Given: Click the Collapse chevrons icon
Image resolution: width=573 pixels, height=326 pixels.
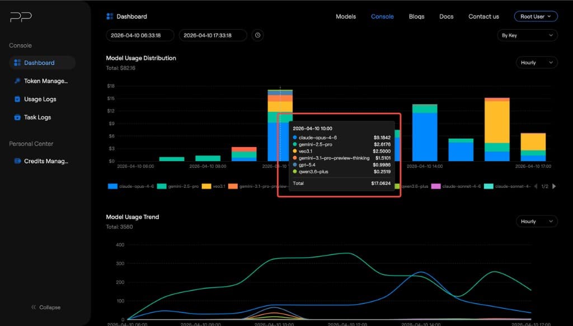Looking at the screenshot, I should click(34, 308).
